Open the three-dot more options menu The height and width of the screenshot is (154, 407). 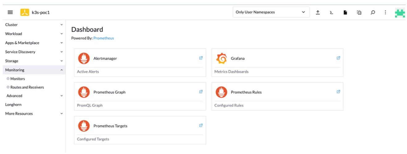point(385,12)
